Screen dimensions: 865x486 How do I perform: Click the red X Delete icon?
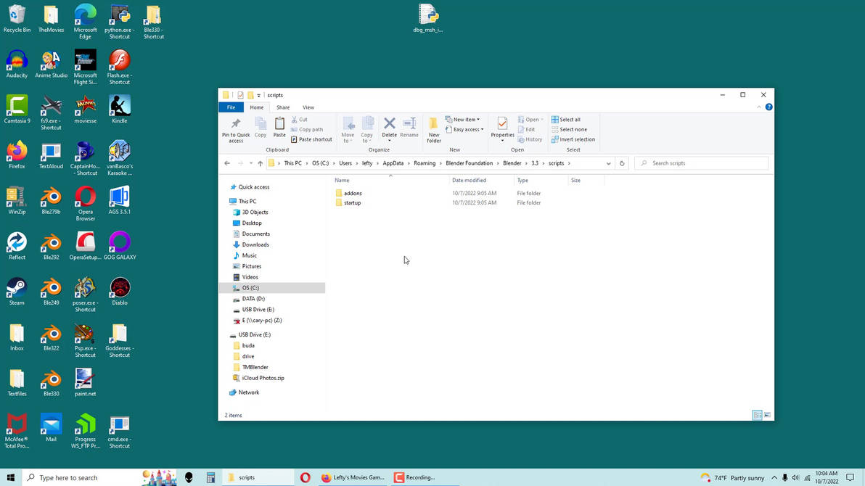(390, 123)
